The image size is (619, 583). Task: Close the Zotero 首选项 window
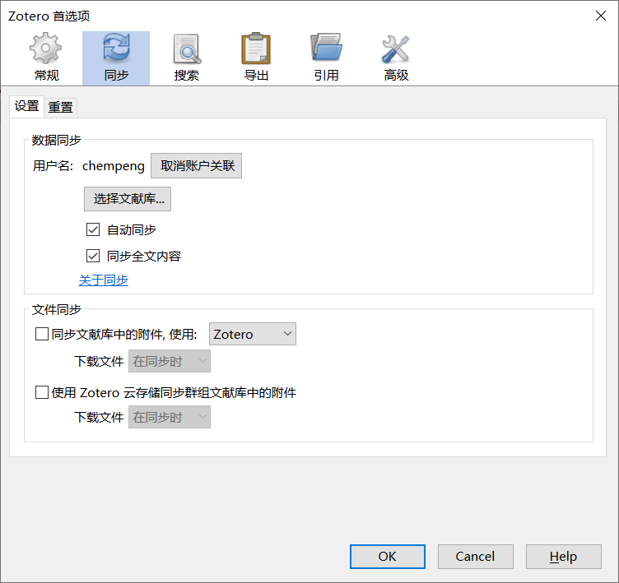(600, 16)
